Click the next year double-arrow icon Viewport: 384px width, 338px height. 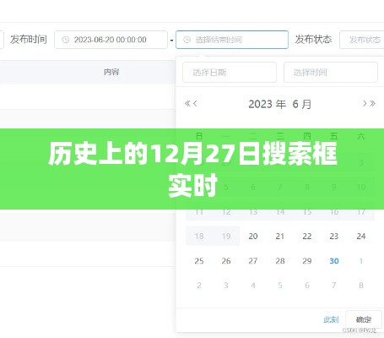point(372,103)
